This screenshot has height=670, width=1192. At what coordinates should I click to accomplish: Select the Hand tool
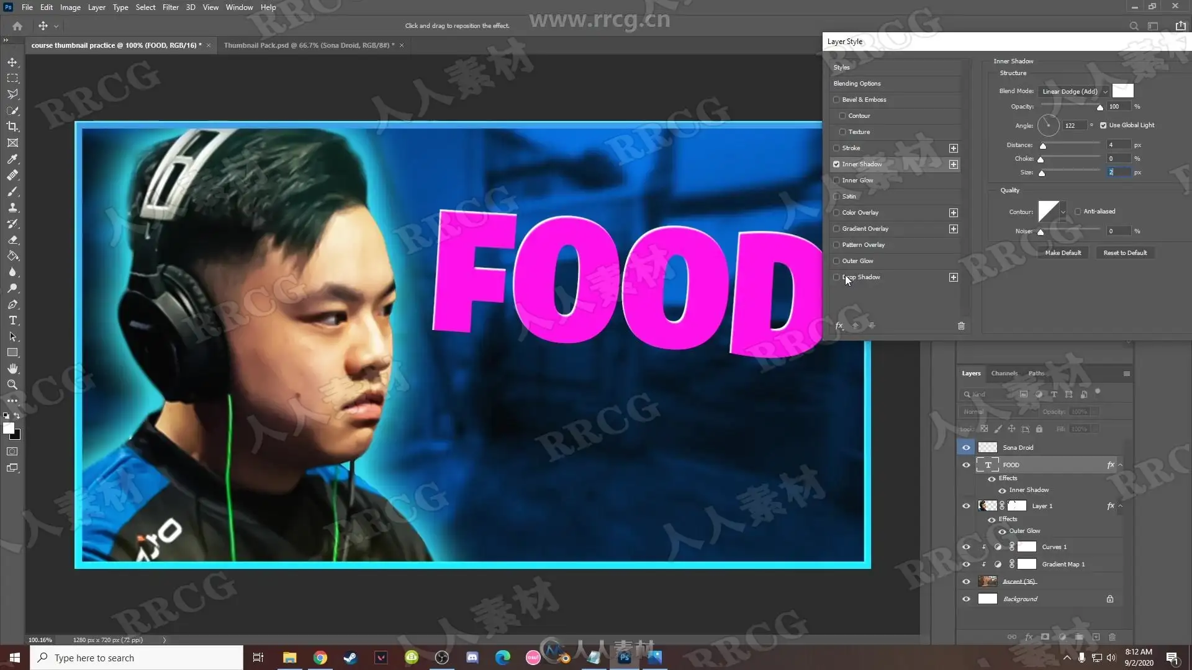pos(12,369)
